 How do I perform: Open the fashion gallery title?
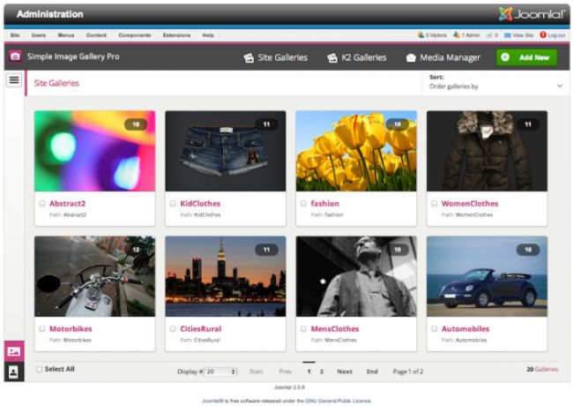click(x=325, y=203)
